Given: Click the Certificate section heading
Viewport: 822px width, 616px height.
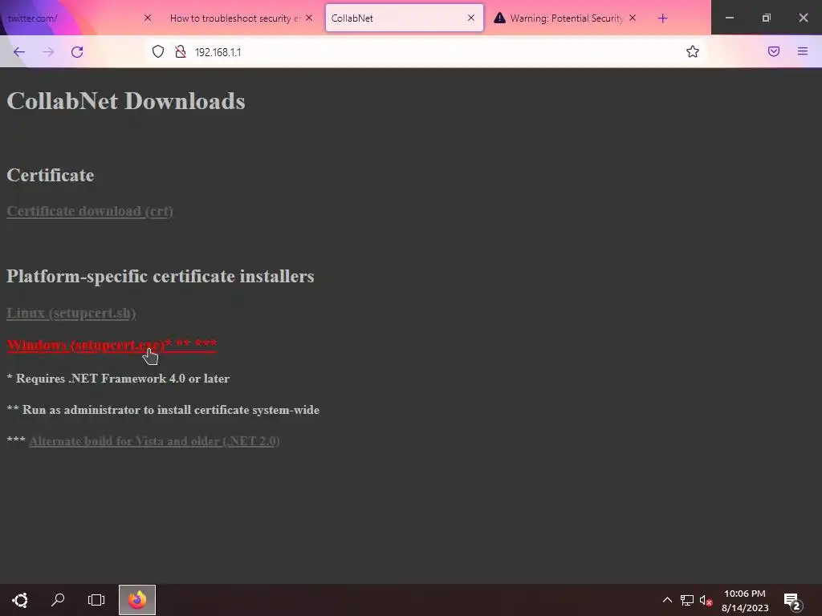Looking at the screenshot, I should (x=51, y=175).
